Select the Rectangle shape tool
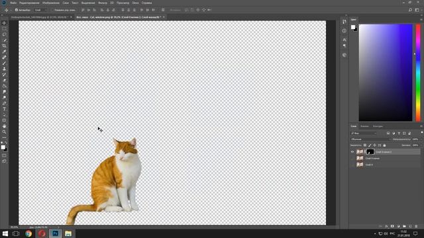424x238 pixels. point(4,120)
